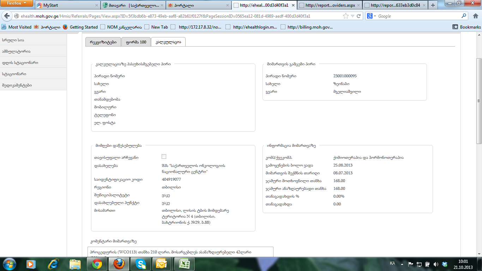The image size is (482, 271).
Task: Switch to the ფორმა 100 tab
Action: point(136,42)
